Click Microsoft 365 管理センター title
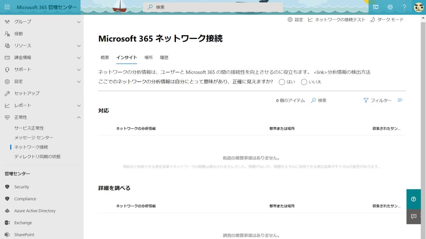Image resolution: width=426 pixels, height=239 pixels. click(47, 7)
